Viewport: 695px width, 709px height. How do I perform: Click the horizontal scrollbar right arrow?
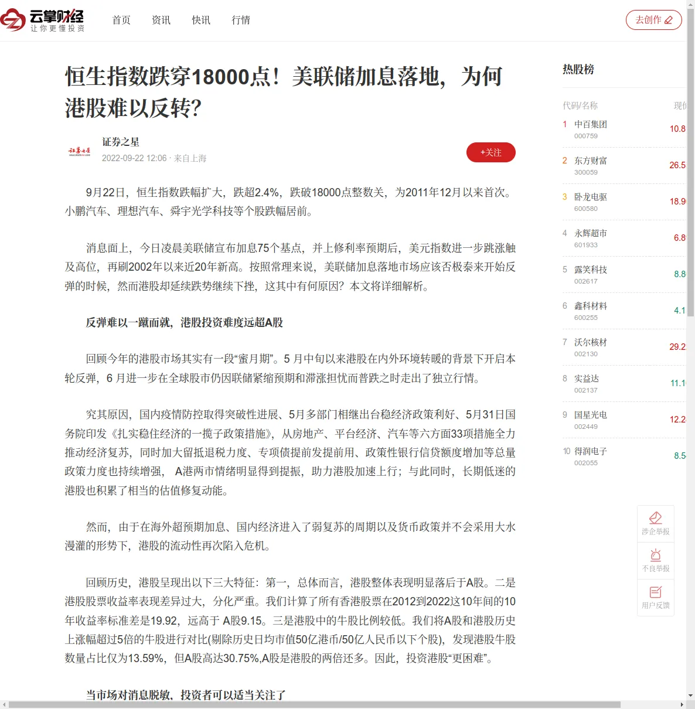tap(682, 704)
